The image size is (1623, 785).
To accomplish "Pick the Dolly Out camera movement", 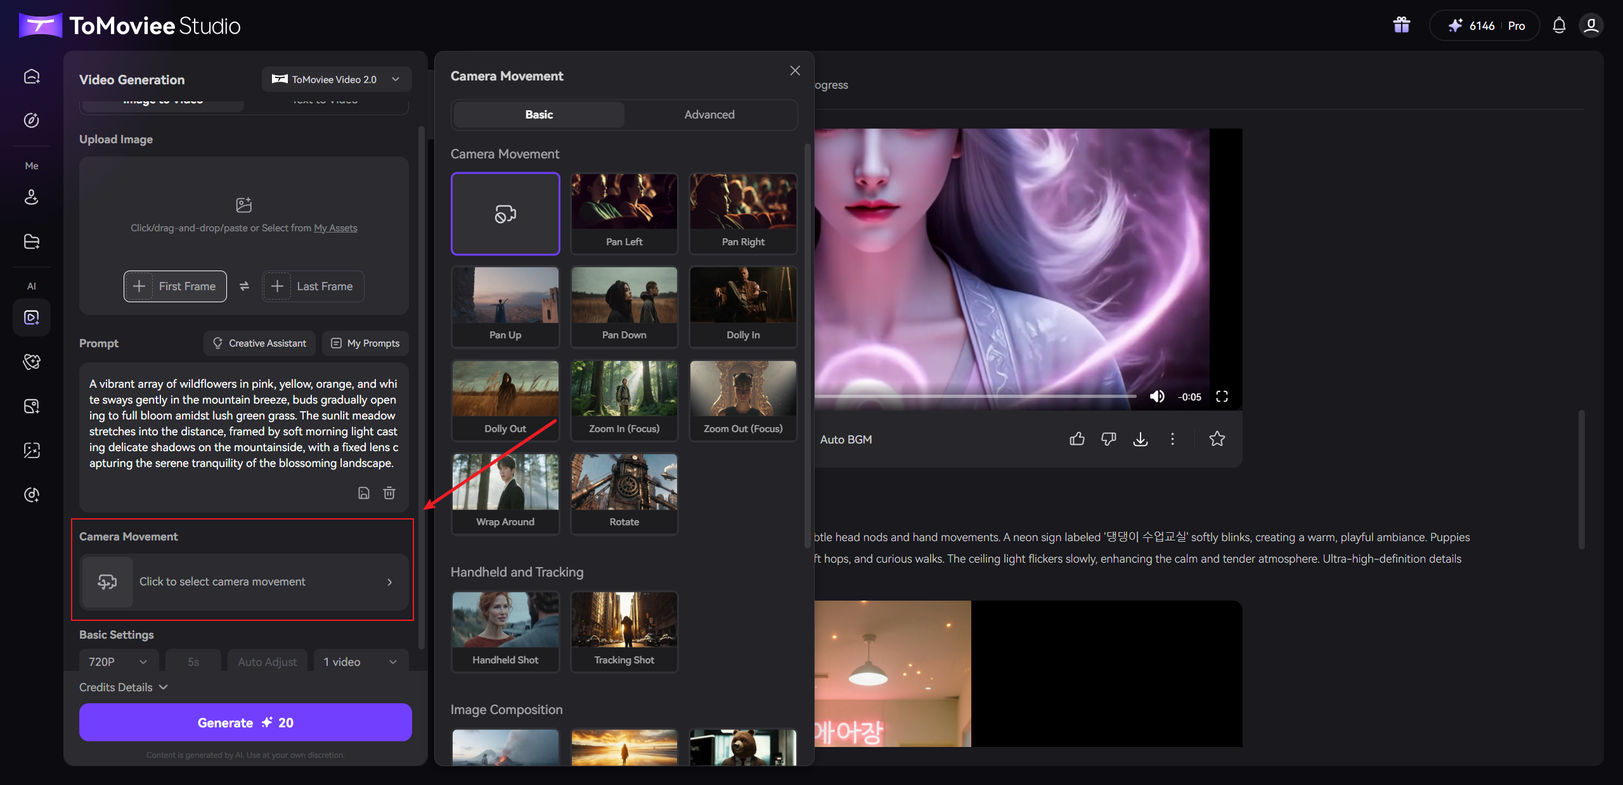I will click(x=505, y=400).
